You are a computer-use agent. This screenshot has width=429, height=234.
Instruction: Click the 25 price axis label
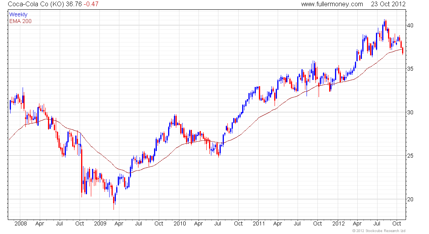[410, 156]
